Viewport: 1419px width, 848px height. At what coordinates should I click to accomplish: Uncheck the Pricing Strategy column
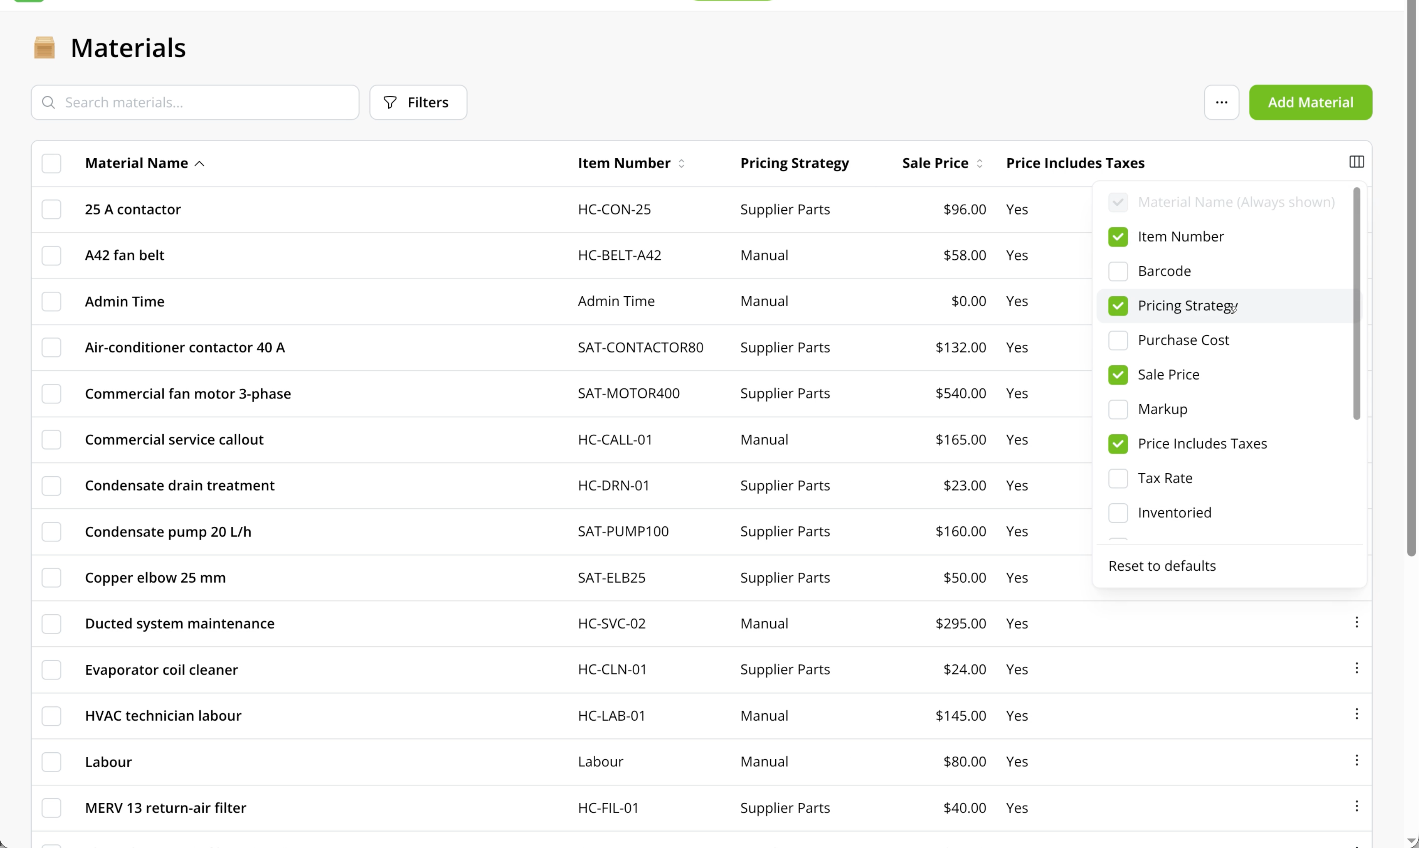[x=1118, y=306]
